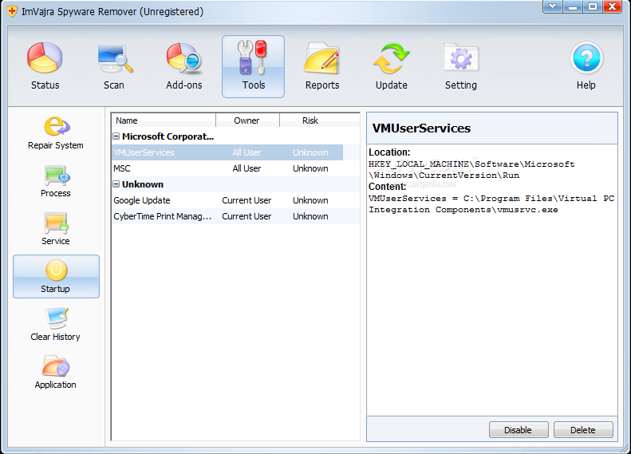Sort the list by the Name column header

164,120
